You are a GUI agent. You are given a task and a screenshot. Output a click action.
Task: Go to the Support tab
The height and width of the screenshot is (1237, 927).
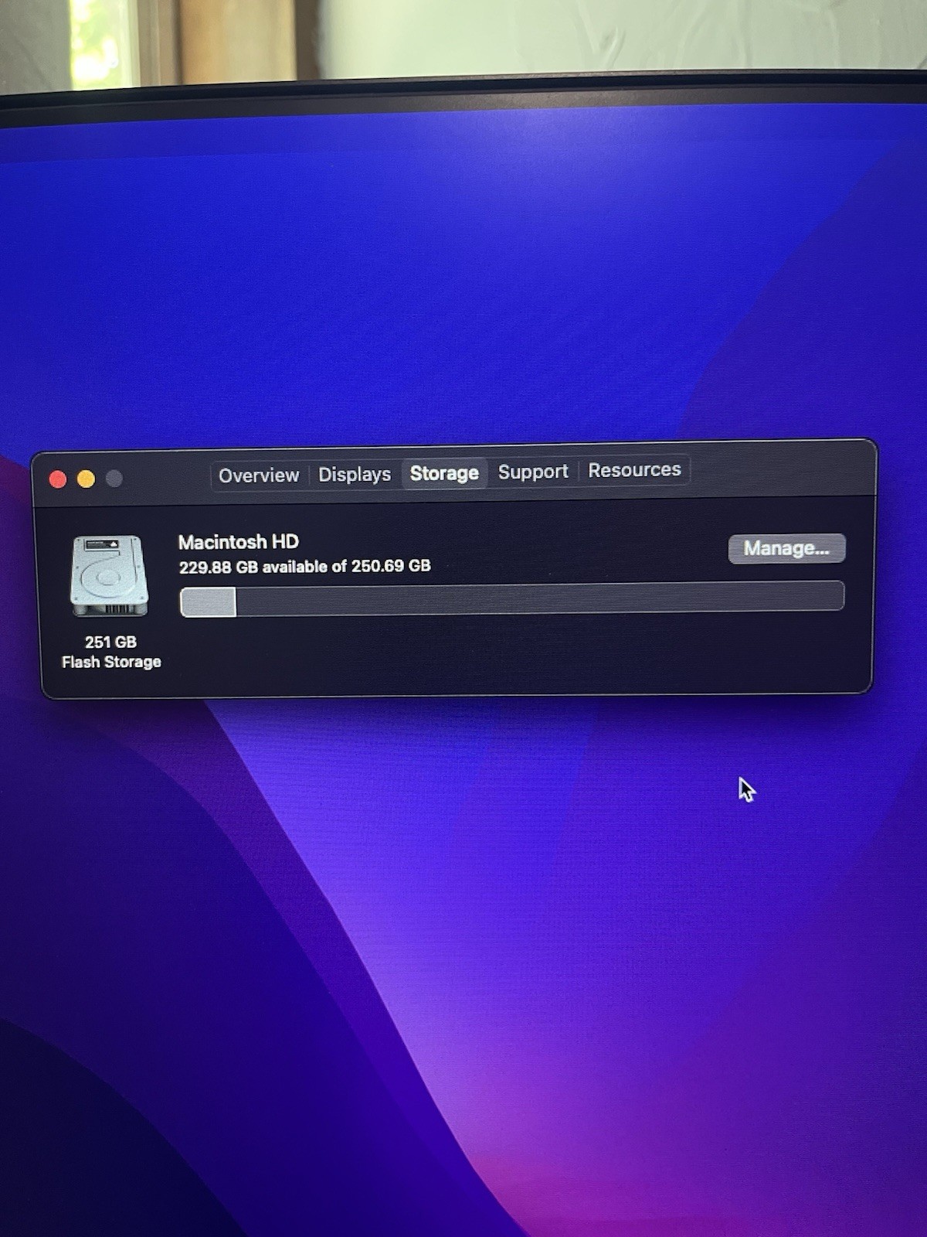click(533, 472)
